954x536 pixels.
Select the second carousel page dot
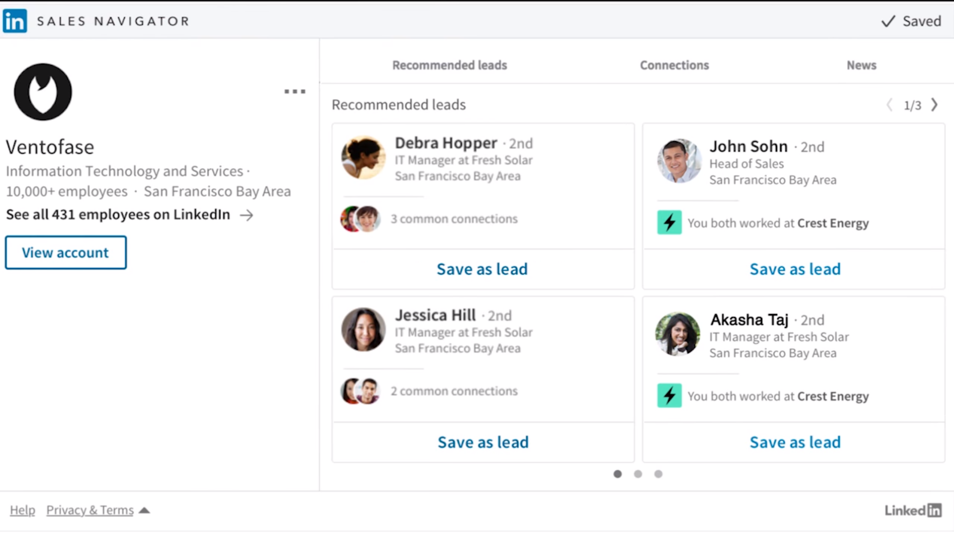(x=638, y=474)
